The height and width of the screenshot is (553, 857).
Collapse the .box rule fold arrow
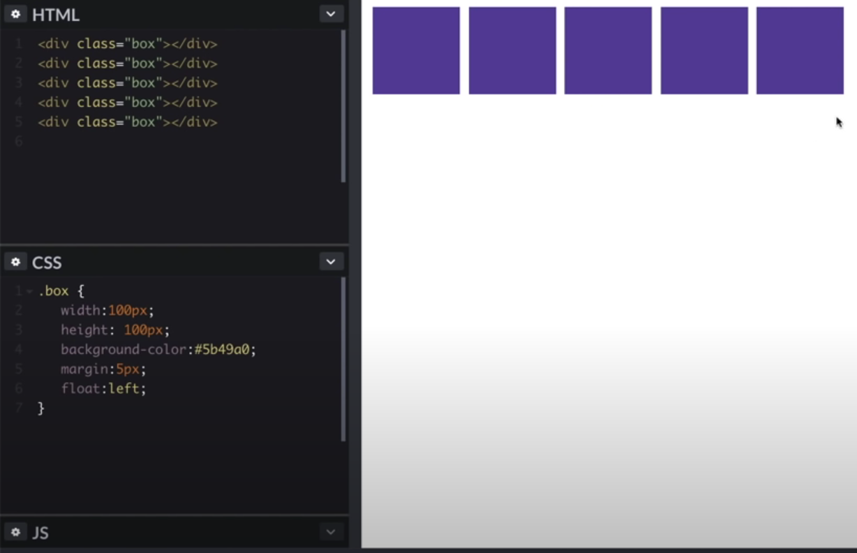click(29, 291)
